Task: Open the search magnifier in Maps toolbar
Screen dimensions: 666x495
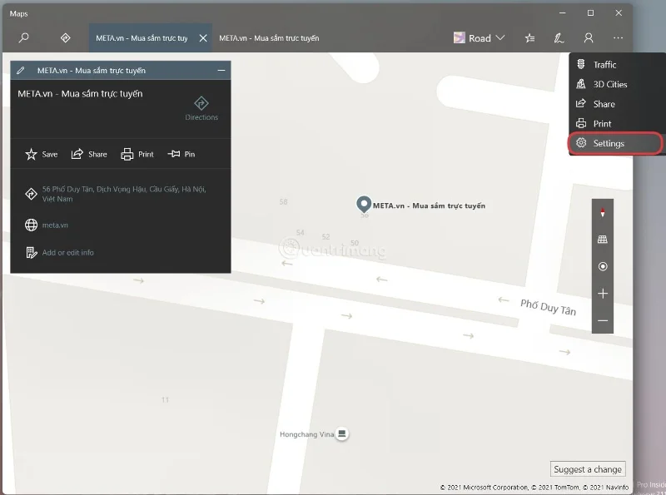Action: [24, 37]
